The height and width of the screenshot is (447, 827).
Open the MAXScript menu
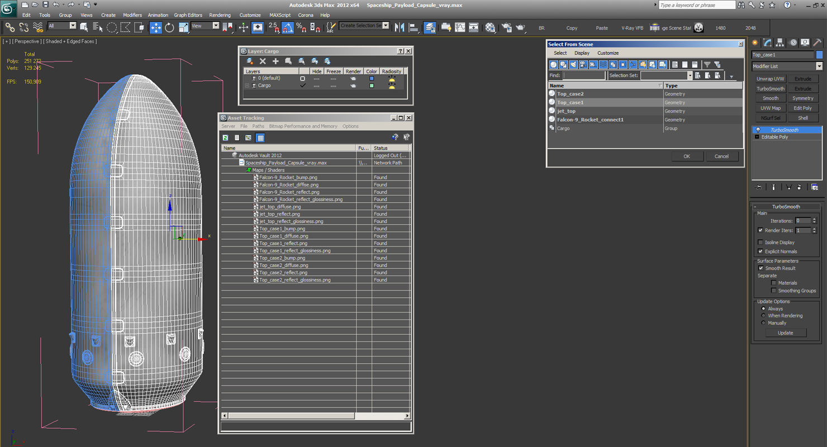[280, 15]
